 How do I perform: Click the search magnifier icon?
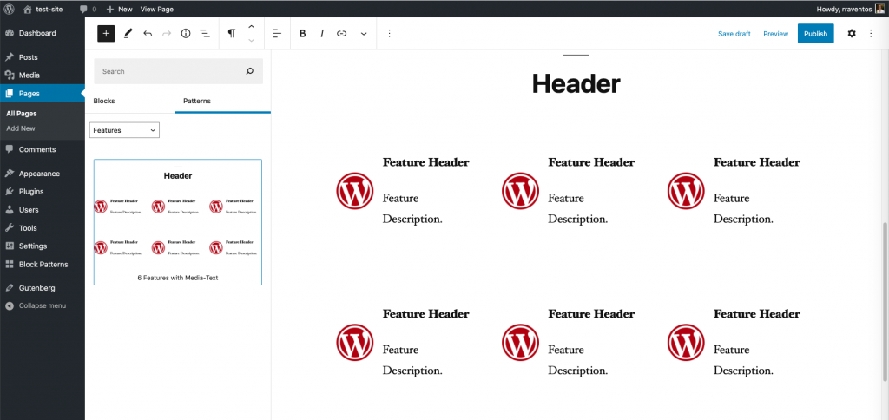[249, 71]
